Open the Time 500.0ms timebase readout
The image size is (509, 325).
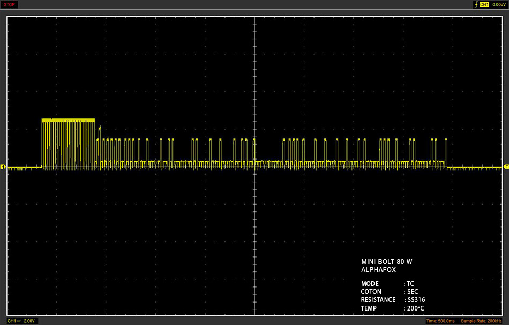pyautogui.click(x=440, y=321)
